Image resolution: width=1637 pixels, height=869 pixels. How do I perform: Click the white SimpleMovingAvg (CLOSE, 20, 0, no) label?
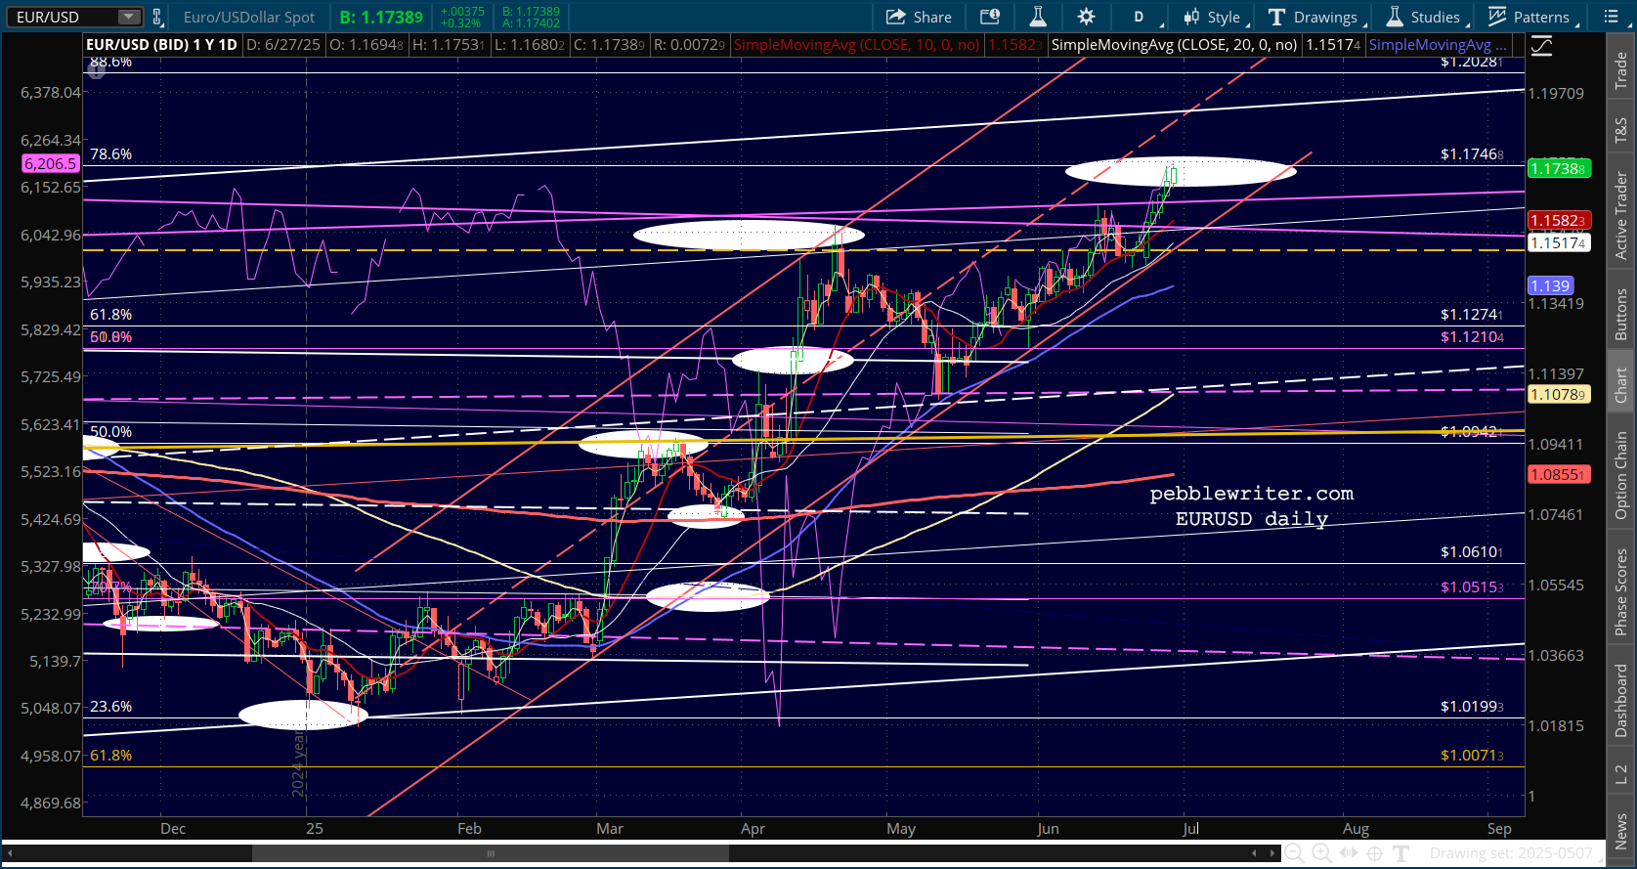click(x=1174, y=45)
